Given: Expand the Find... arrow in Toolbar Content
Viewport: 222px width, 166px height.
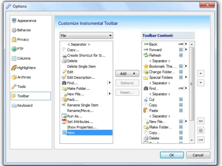Looking at the screenshot, I should [186, 88].
